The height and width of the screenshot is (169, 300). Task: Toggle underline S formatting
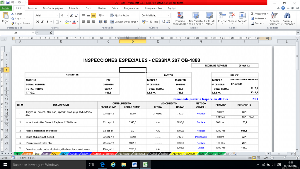[47, 22]
